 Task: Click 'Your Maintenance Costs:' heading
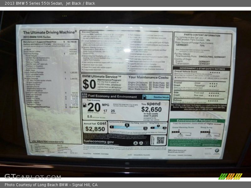(x=148, y=77)
